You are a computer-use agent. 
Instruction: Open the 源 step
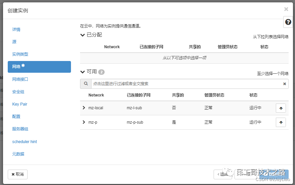14,42
